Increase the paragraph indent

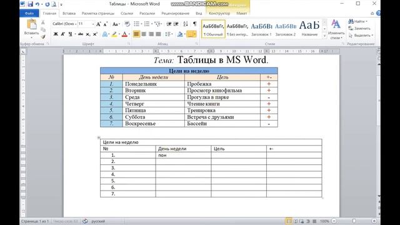point(176,24)
